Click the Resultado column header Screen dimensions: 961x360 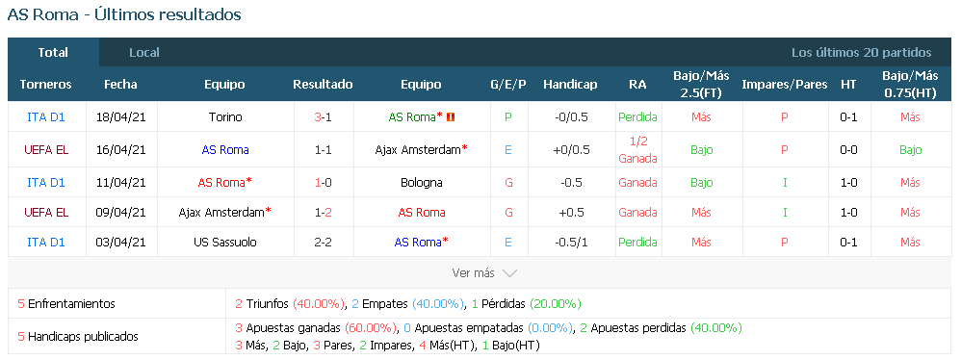coord(323,85)
